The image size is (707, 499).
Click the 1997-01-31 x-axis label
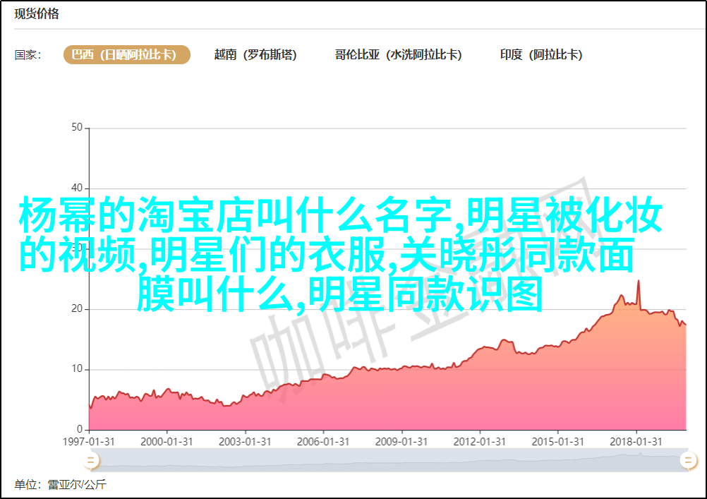tap(90, 442)
